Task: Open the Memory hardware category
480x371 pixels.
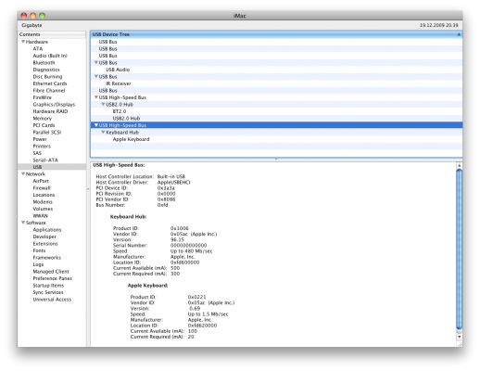Action: coord(43,119)
